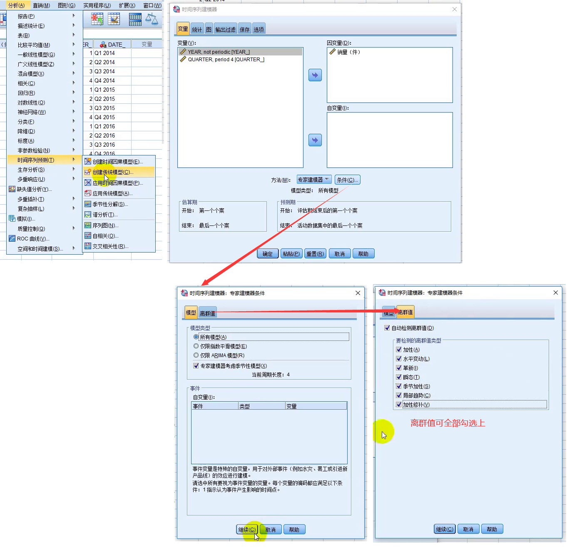Click the DATE_ column header icon
This screenshot has height=548, width=572.
click(x=103, y=45)
